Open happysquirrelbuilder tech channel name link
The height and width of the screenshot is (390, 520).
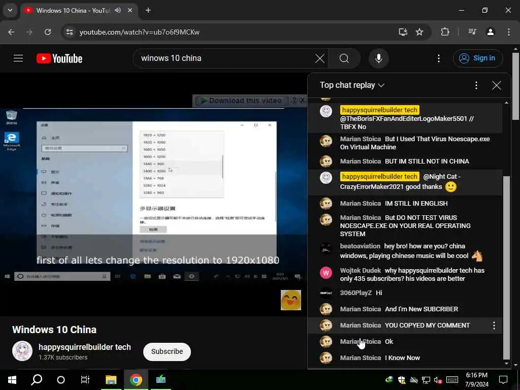click(85, 347)
